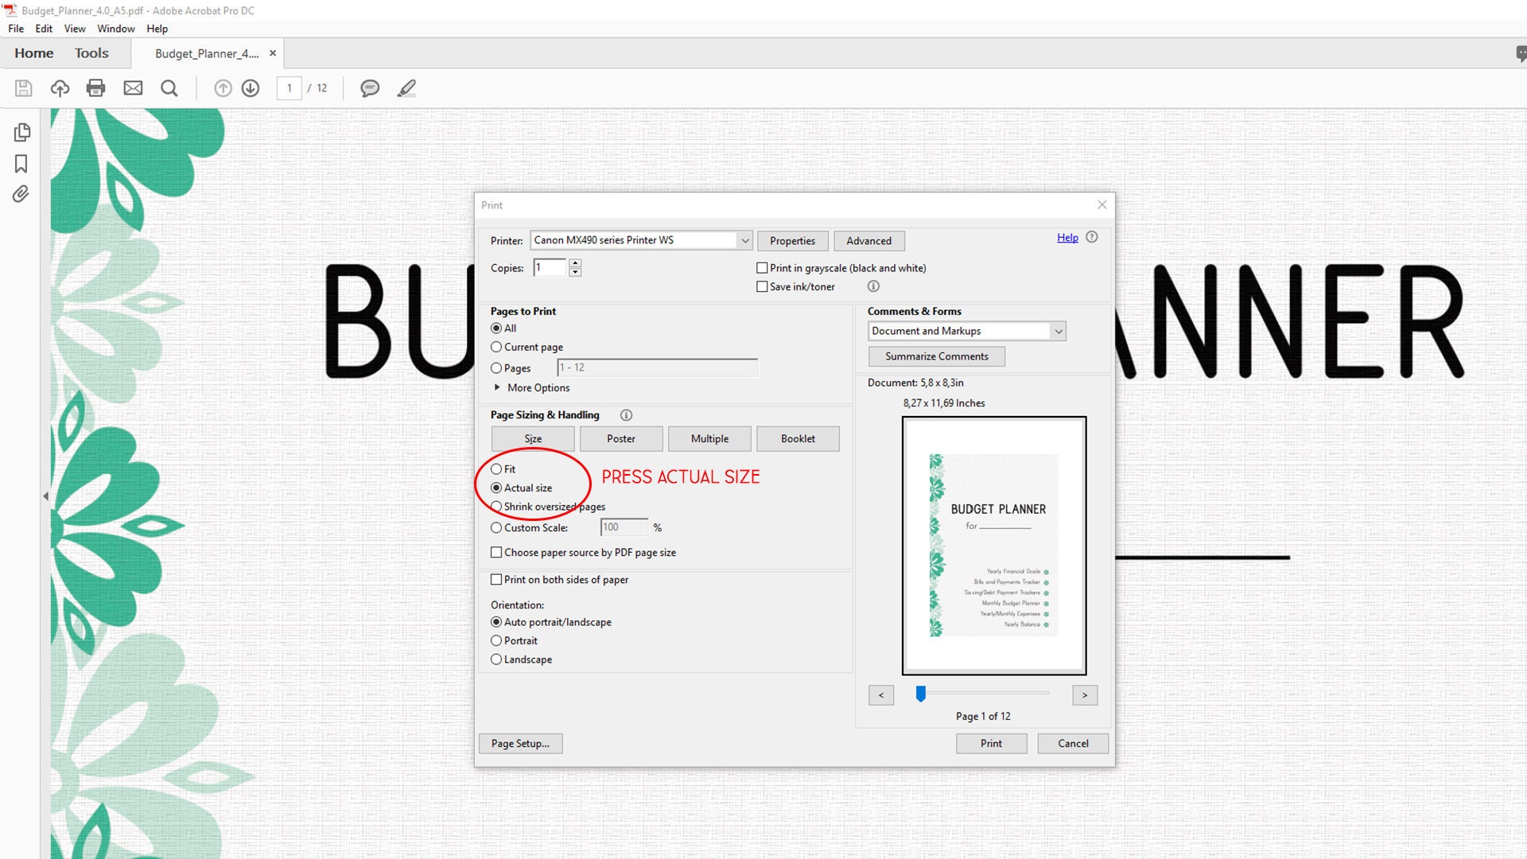Expand More Options section
Image resolution: width=1527 pixels, height=859 pixels.
(x=532, y=387)
